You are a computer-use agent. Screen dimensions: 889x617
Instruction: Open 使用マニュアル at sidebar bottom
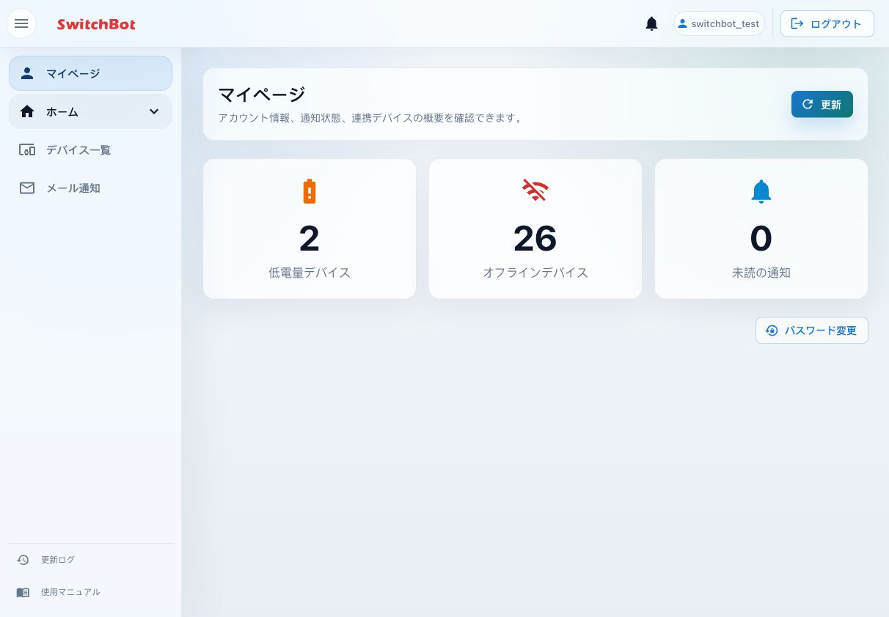coord(91,592)
